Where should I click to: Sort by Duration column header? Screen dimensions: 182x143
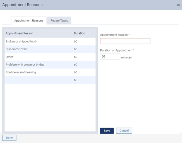click(x=79, y=33)
